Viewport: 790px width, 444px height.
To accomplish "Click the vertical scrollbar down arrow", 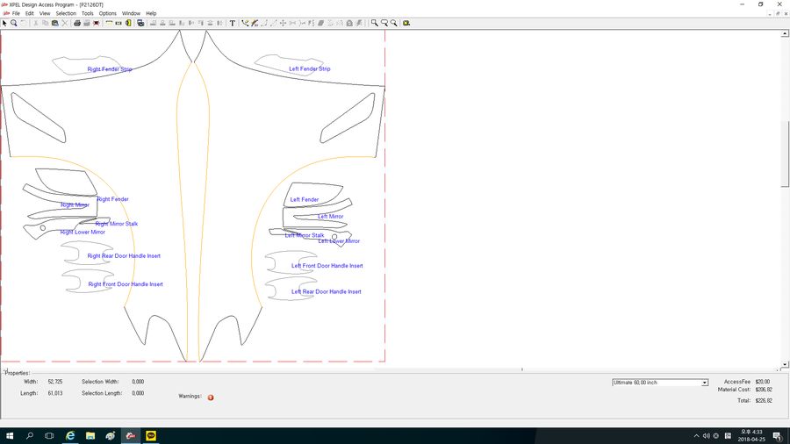I will pyautogui.click(x=785, y=364).
